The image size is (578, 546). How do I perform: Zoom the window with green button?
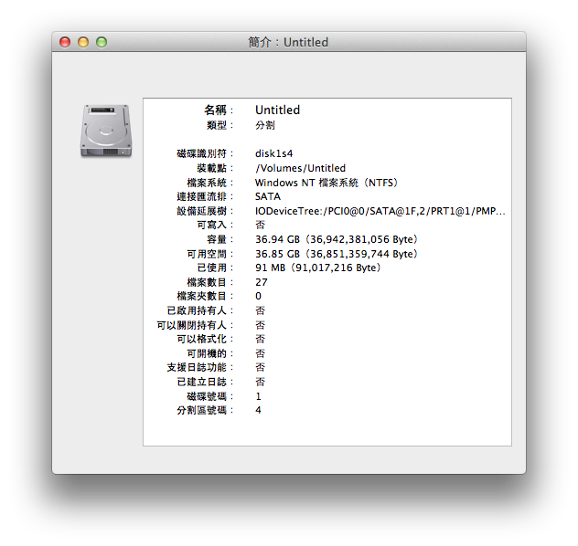102,42
